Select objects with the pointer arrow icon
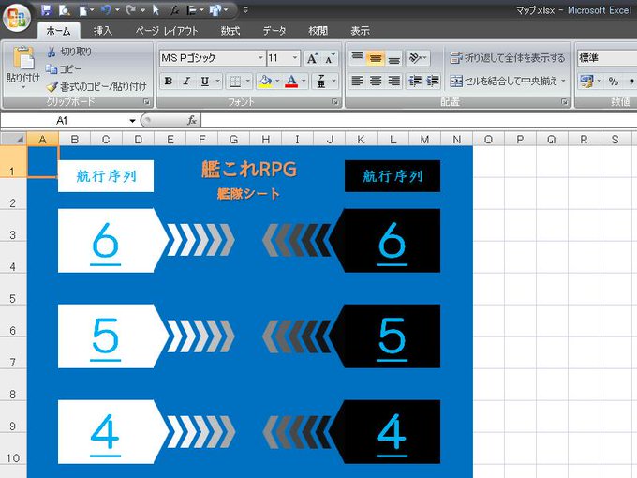The width and height of the screenshot is (637, 478). pyautogui.click(x=156, y=10)
